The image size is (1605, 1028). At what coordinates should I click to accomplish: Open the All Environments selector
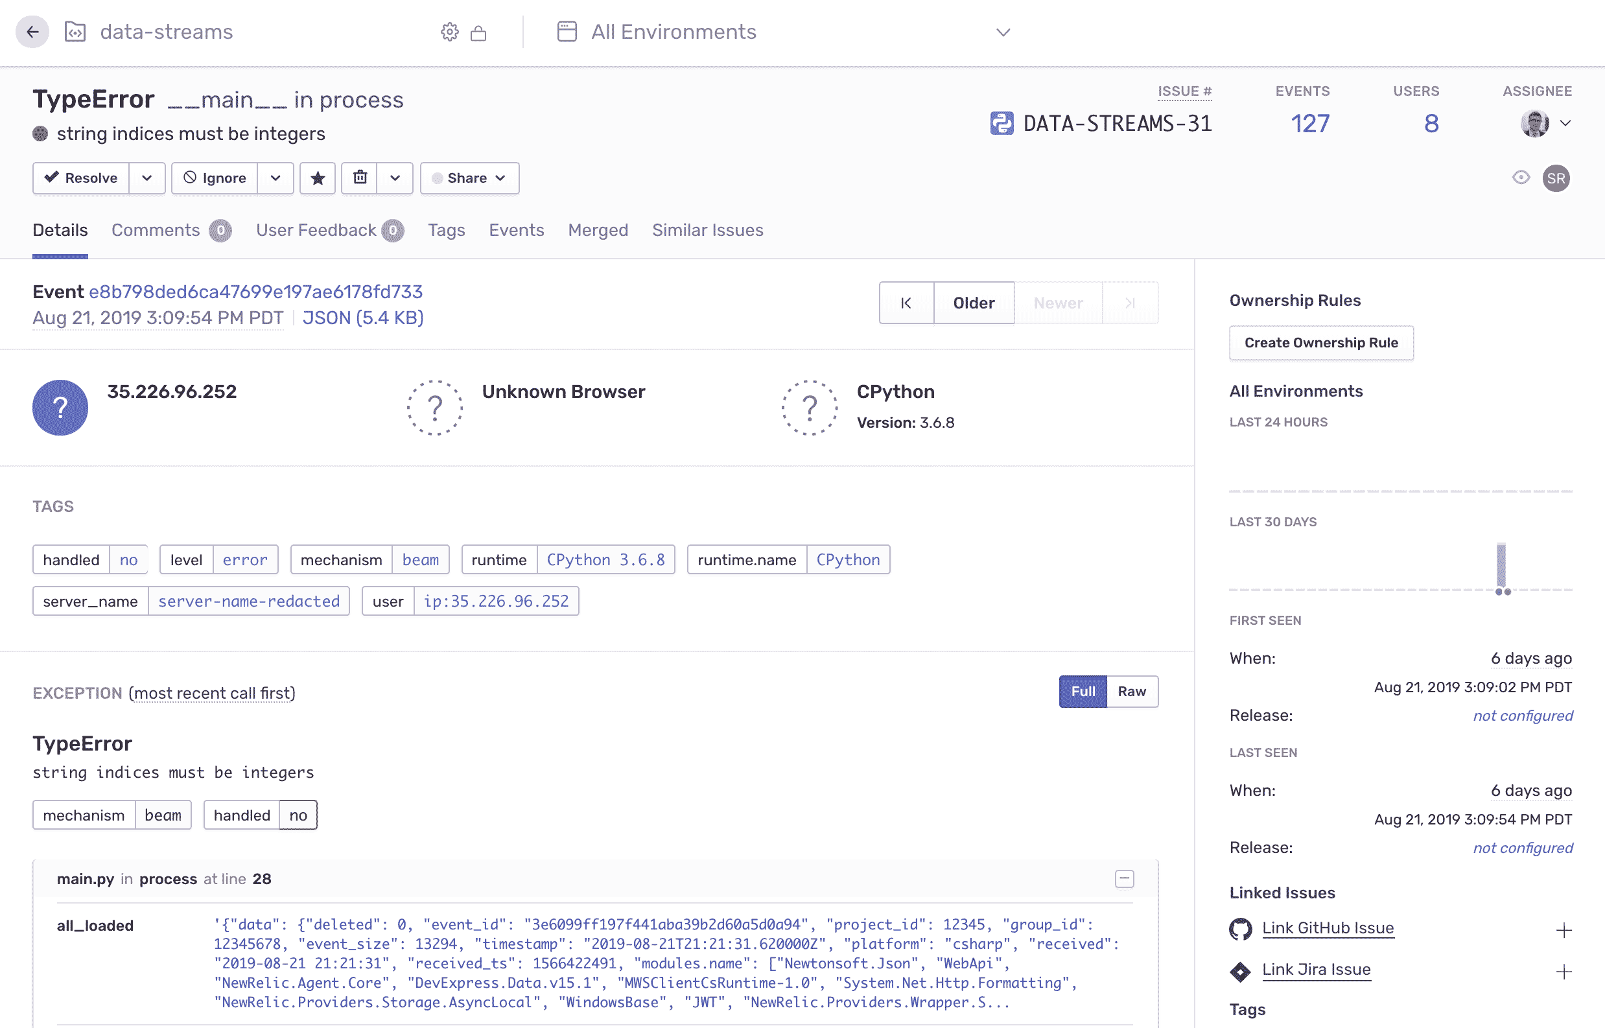click(x=784, y=32)
